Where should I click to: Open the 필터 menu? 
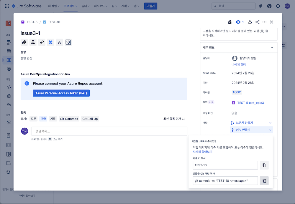tap(86, 6)
